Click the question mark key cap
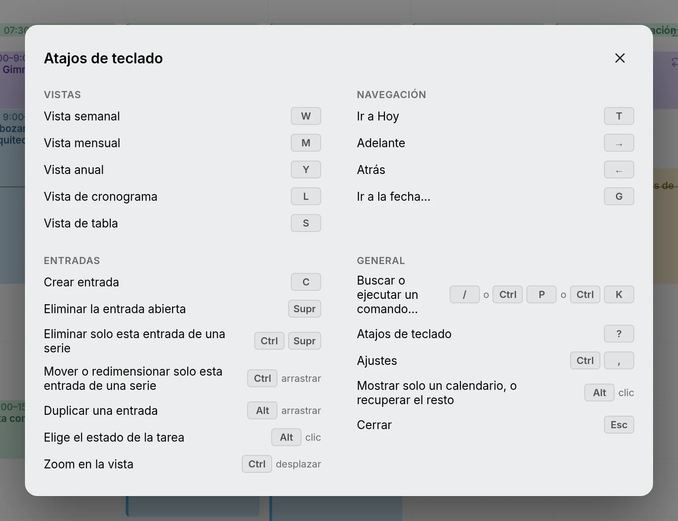This screenshot has width=678, height=521. pyautogui.click(x=619, y=334)
